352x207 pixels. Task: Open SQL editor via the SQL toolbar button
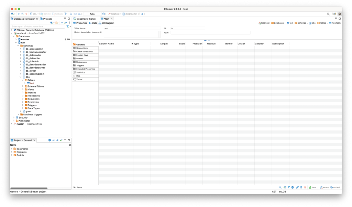point(33,14)
